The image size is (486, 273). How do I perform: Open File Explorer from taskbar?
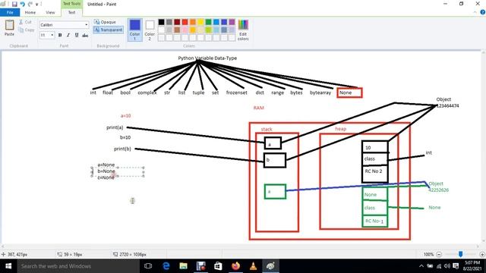coord(184,266)
